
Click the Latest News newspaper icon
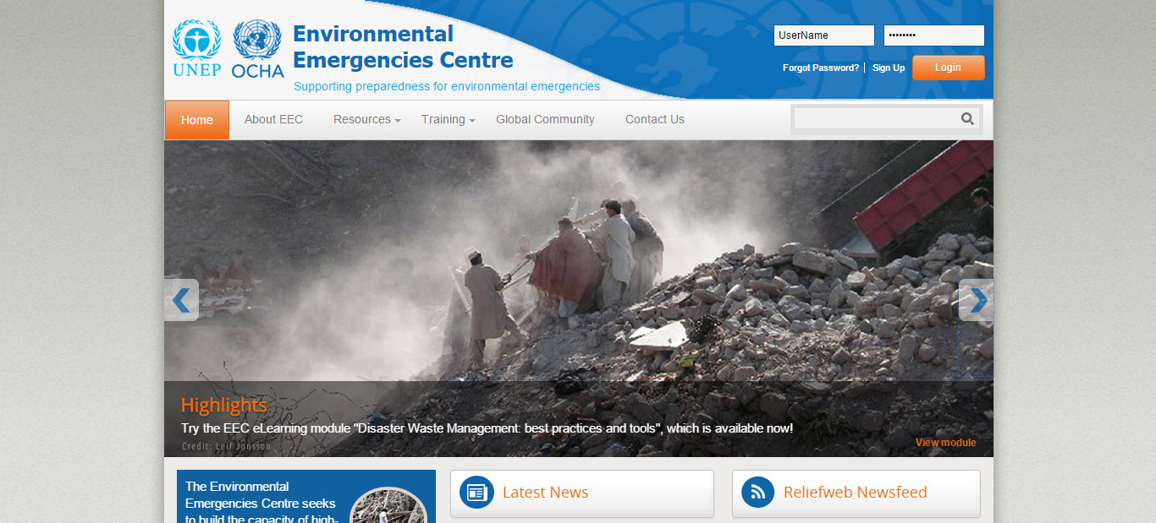pyautogui.click(x=476, y=493)
